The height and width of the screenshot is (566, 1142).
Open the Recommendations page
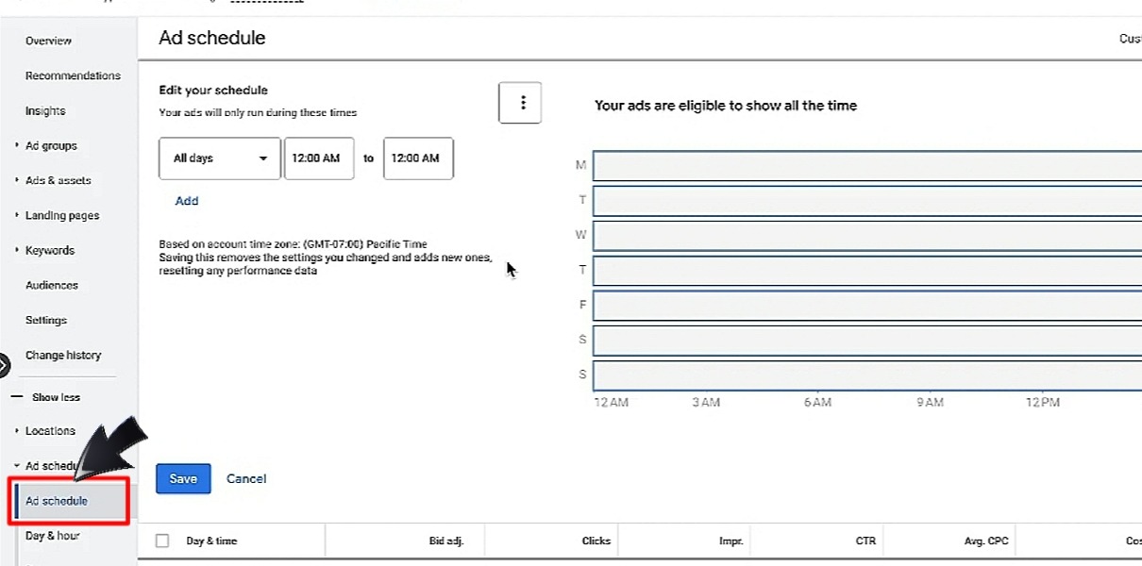click(73, 75)
